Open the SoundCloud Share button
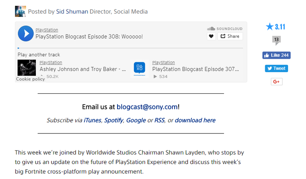Screen dimensions: 306x179 (230, 36)
